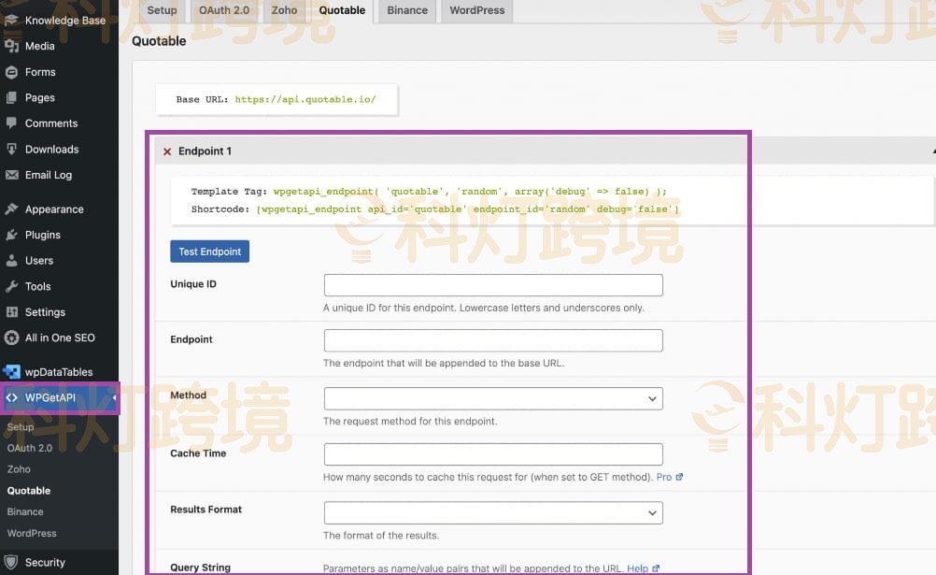936x575 pixels.
Task: Open the Results Format dropdown
Action: [x=493, y=513]
